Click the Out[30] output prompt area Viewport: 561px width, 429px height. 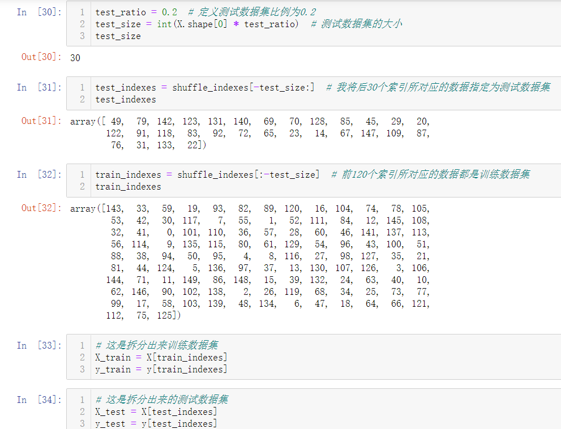pyautogui.click(x=41, y=57)
